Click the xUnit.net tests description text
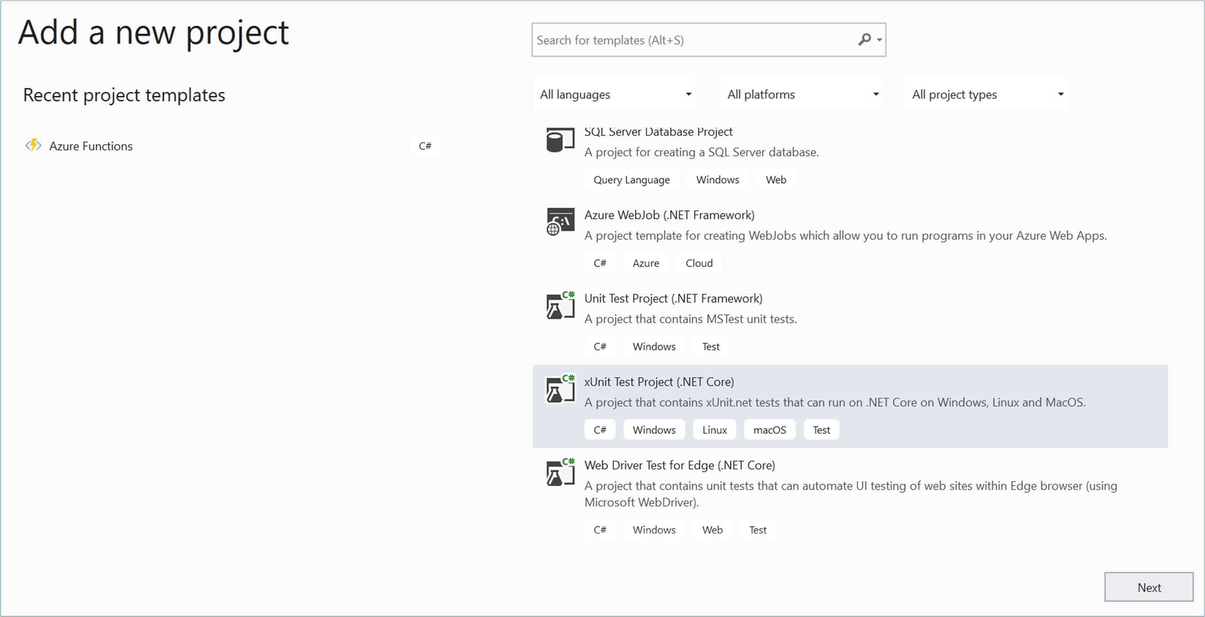 point(835,402)
